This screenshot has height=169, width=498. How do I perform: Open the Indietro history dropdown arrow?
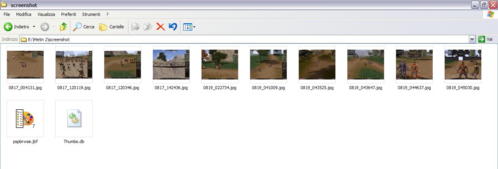34,27
